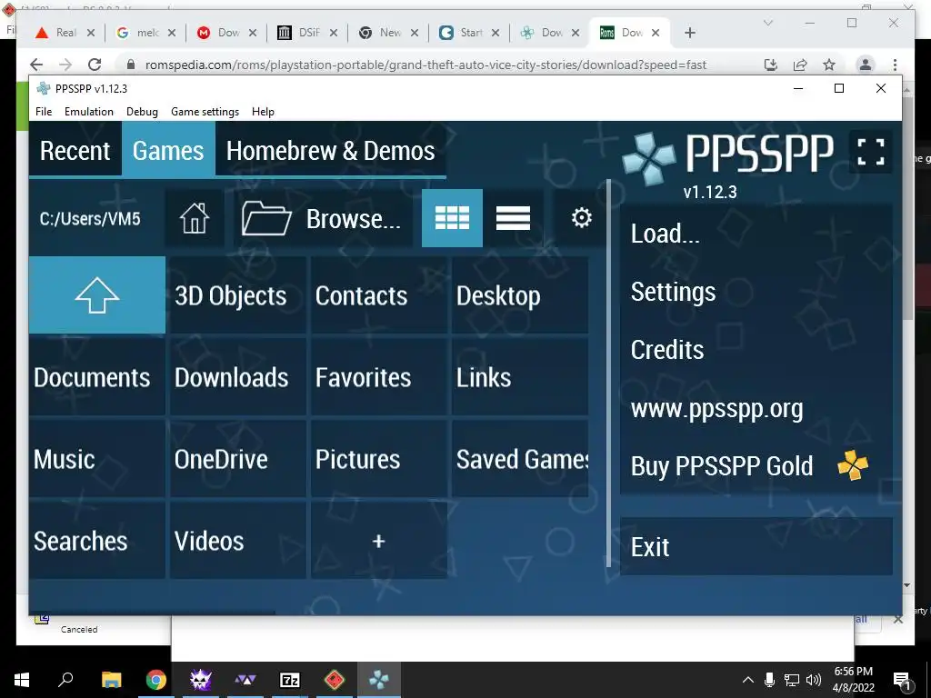This screenshot has width=931, height=698.
Task: Click PPSSPP icon in taskbar
Action: coord(379,680)
